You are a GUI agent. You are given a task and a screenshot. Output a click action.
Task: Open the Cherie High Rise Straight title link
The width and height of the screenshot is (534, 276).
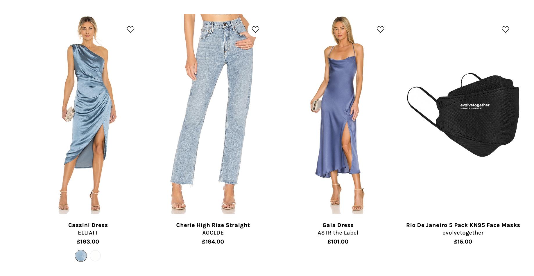(x=213, y=225)
